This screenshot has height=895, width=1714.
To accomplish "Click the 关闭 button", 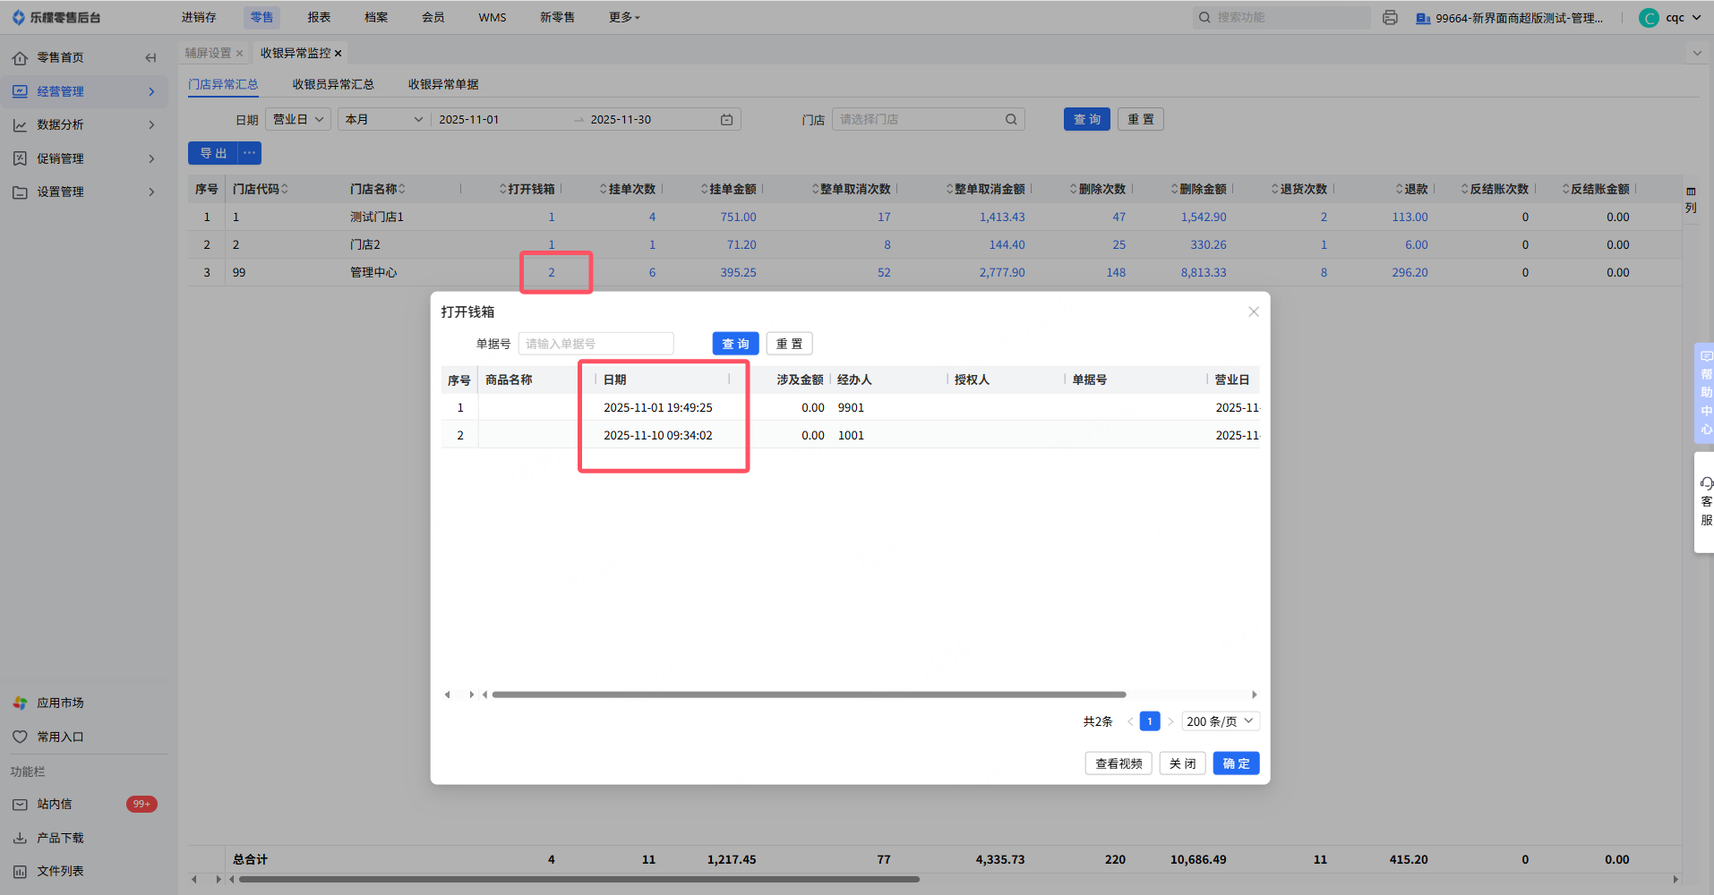I will 1182,763.
